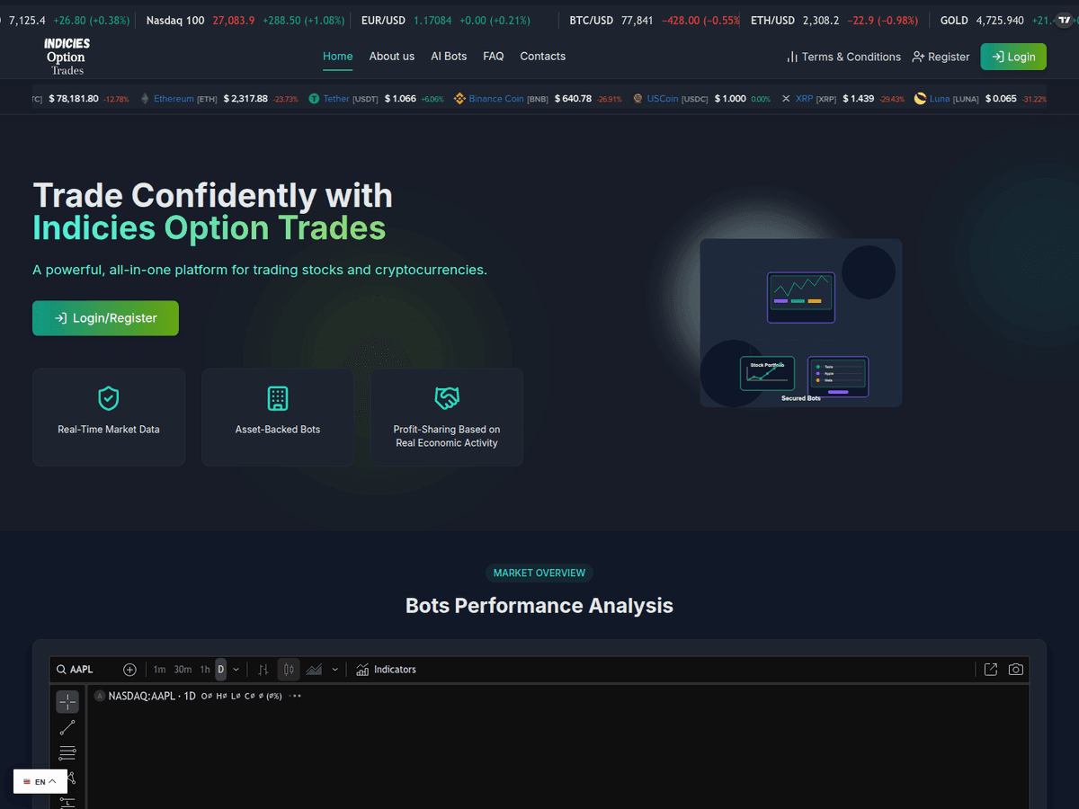
Task: Click the bar-chart icon beside Terms & Conditions
Action: [792, 57]
